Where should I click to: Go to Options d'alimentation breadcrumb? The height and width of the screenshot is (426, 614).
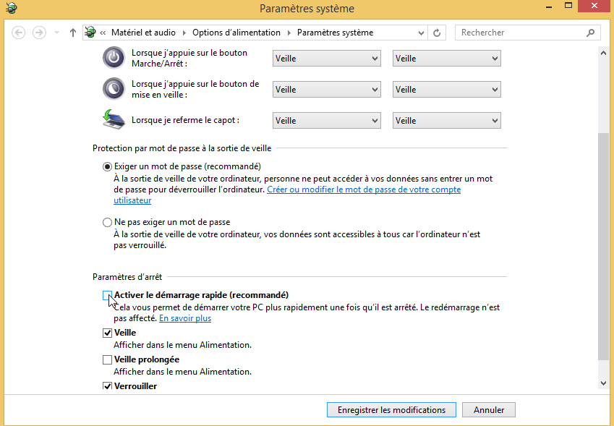[x=236, y=33]
